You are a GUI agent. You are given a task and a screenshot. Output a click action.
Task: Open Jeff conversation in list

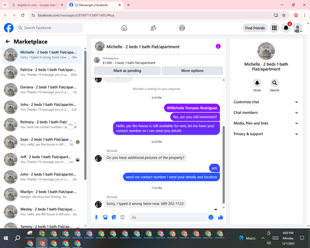pyautogui.click(x=42, y=159)
